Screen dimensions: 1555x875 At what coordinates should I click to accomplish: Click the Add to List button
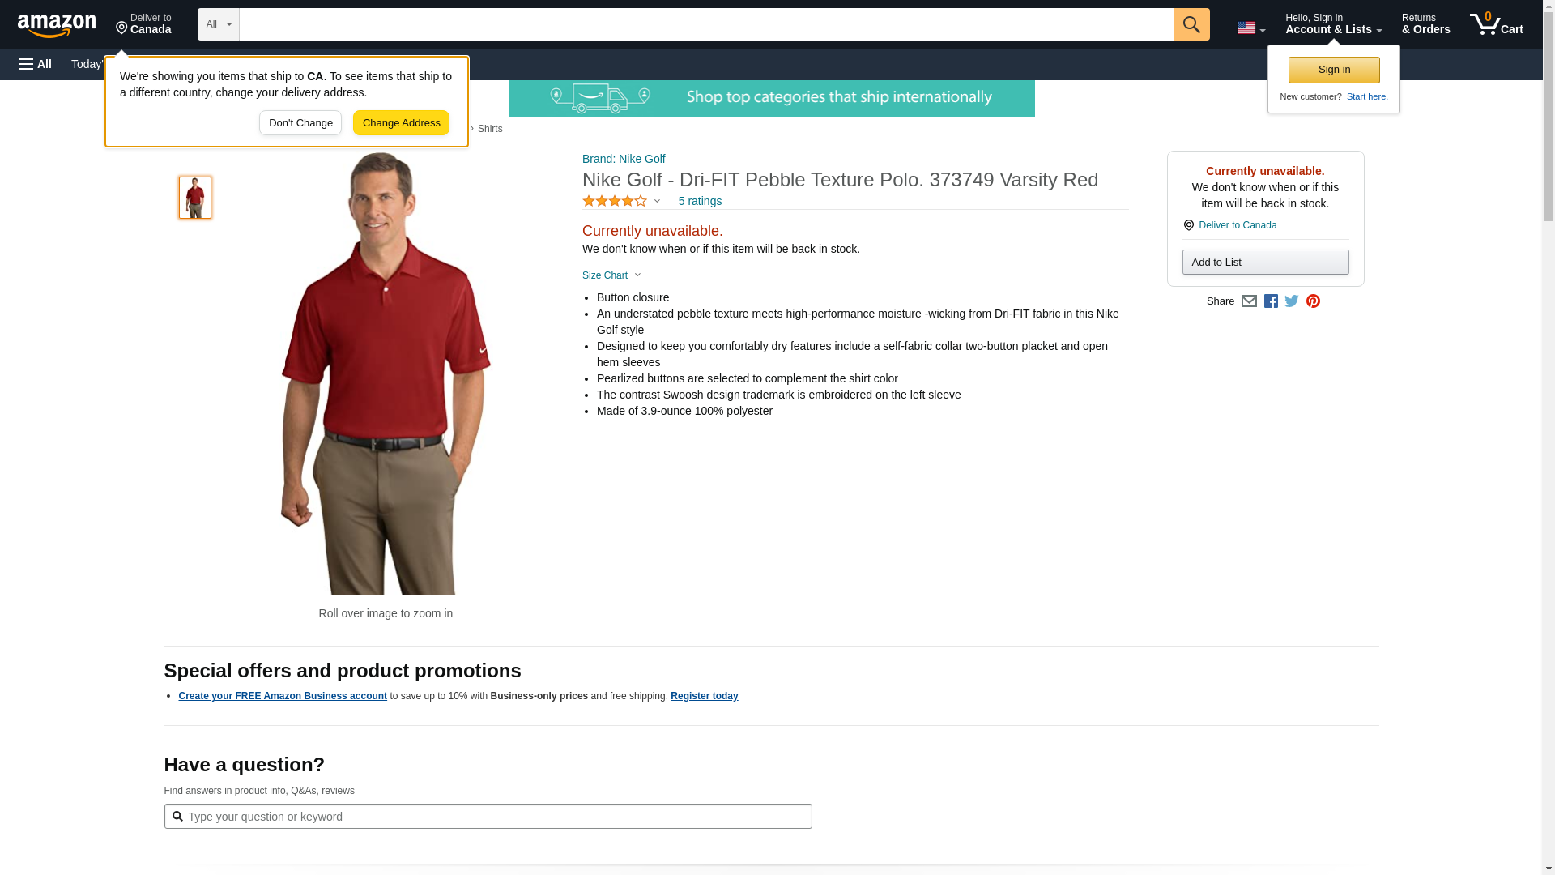1265,262
